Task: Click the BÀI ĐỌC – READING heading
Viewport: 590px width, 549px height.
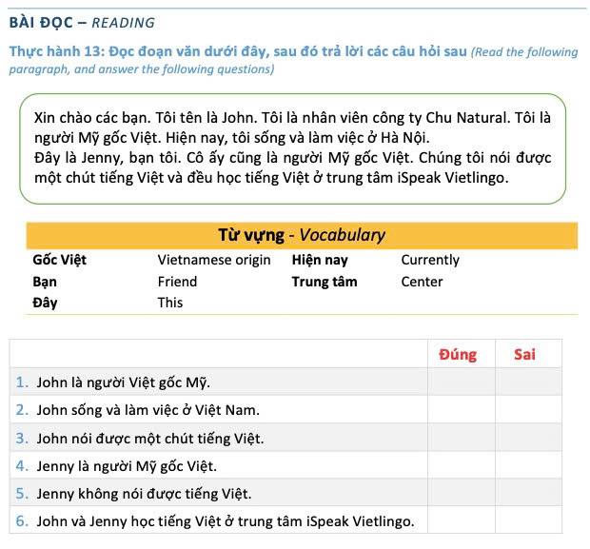Action: (x=82, y=22)
